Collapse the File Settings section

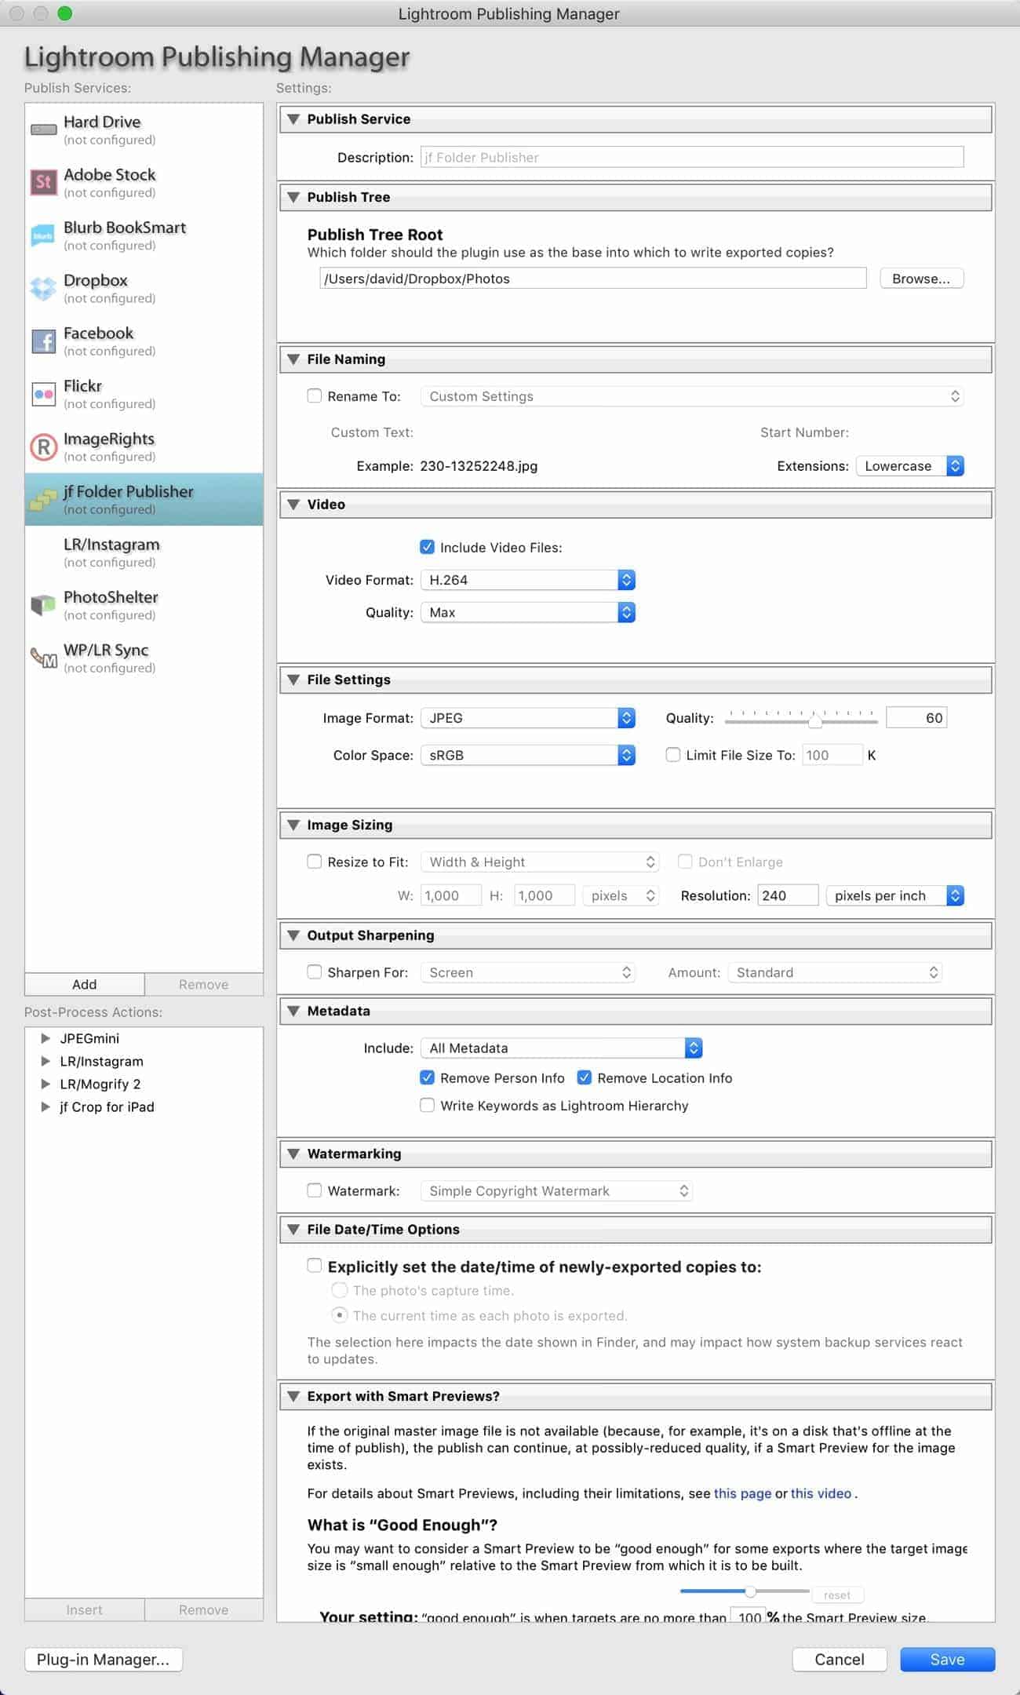click(293, 680)
